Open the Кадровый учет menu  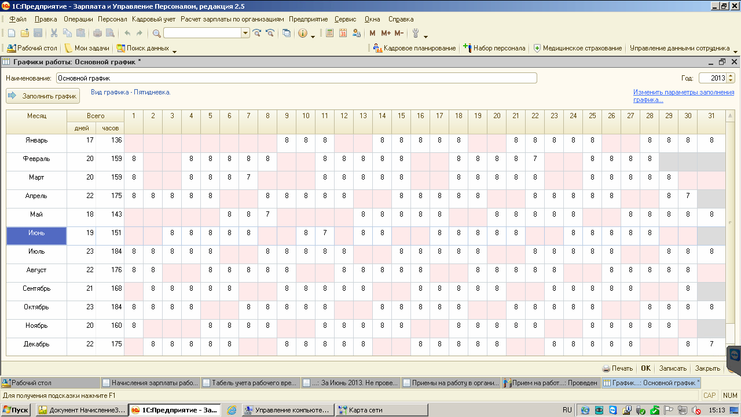point(153,19)
